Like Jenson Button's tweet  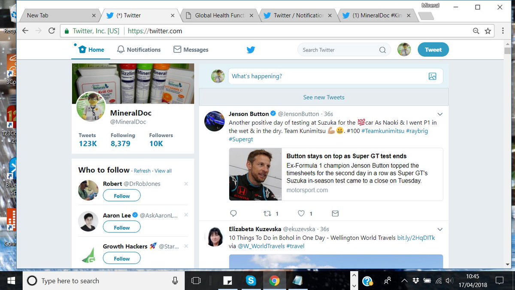coord(301,213)
